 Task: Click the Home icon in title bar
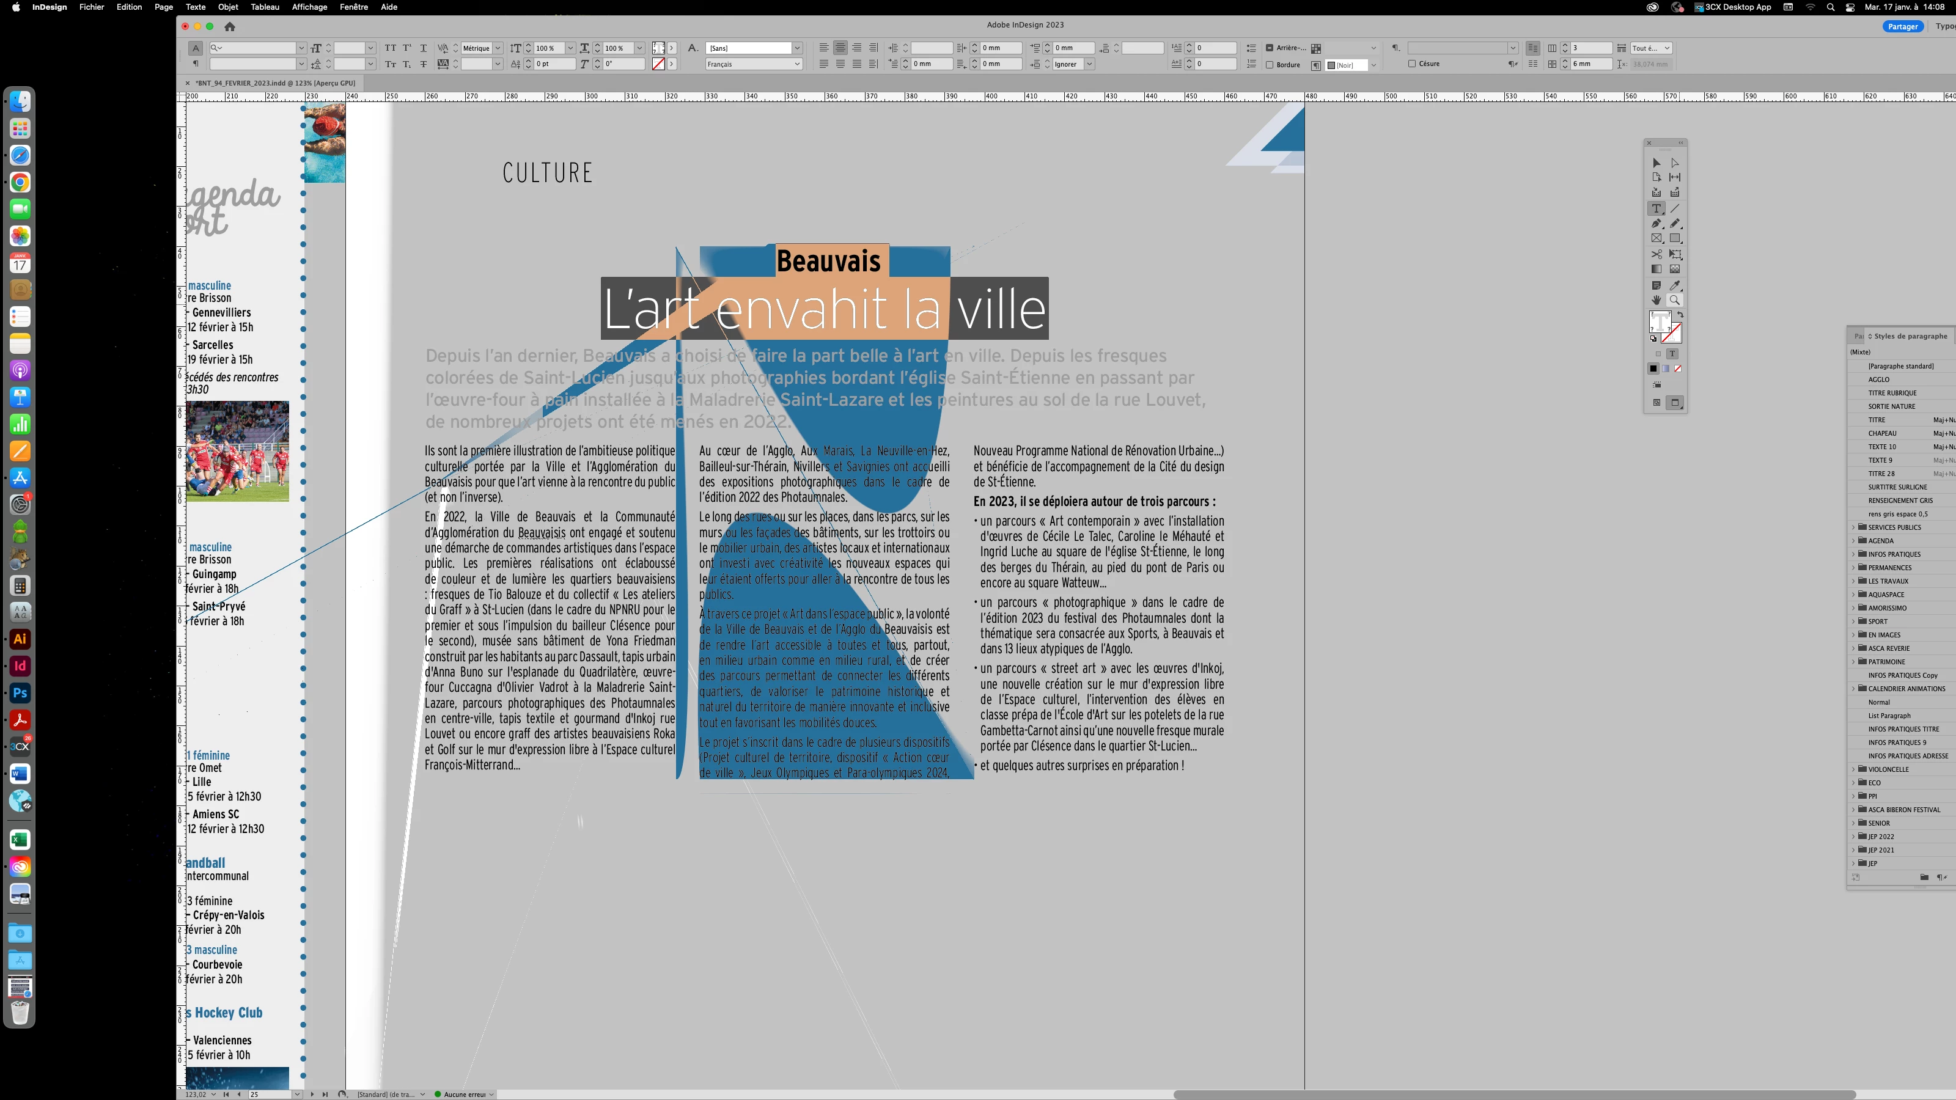click(229, 26)
